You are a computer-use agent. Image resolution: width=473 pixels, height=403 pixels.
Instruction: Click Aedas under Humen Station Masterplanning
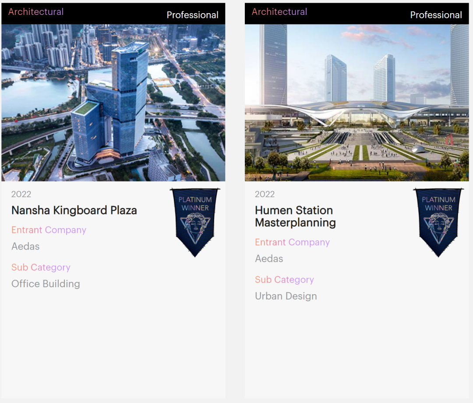269,259
